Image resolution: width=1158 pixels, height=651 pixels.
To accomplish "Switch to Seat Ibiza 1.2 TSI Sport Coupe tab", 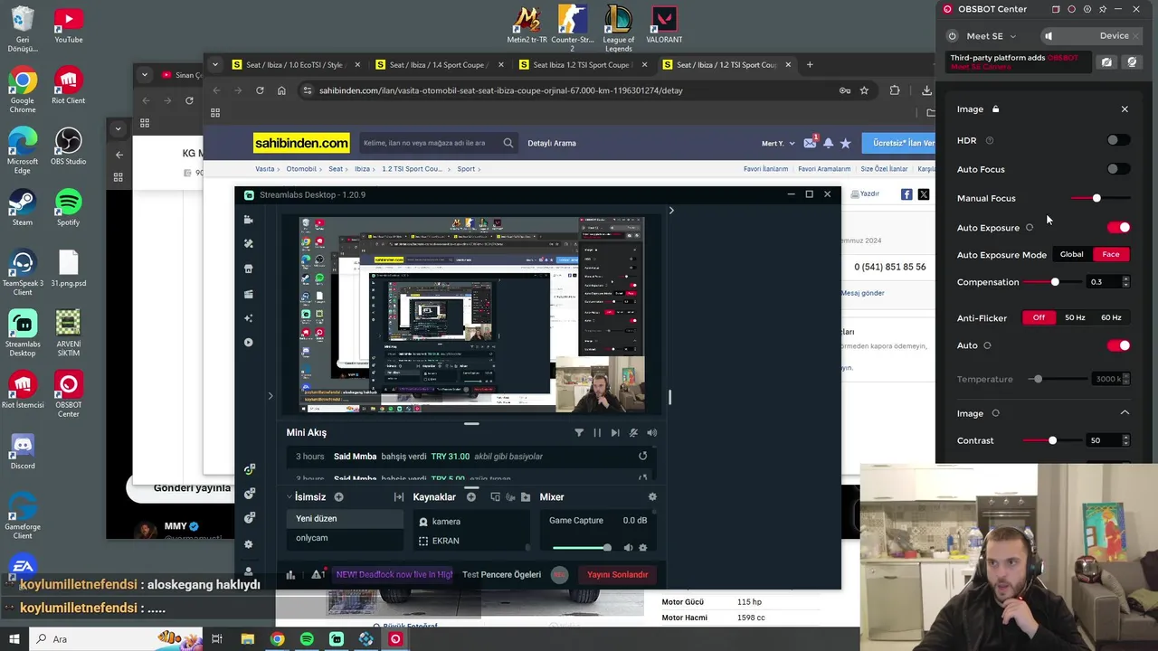I will [581, 65].
